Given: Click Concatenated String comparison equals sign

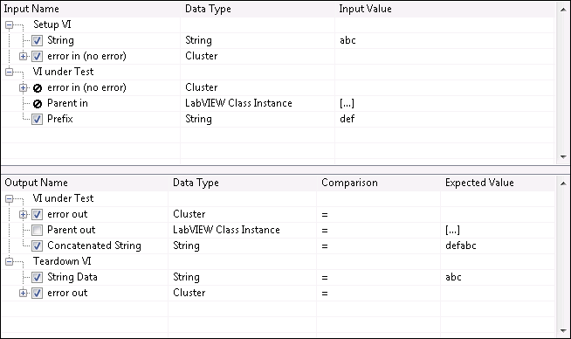Looking at the screenshot, I should 325,246.
